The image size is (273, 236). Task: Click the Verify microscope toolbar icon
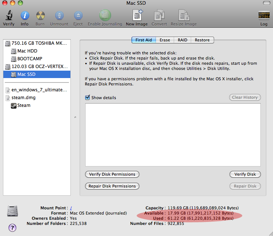(x=9, y=15)
